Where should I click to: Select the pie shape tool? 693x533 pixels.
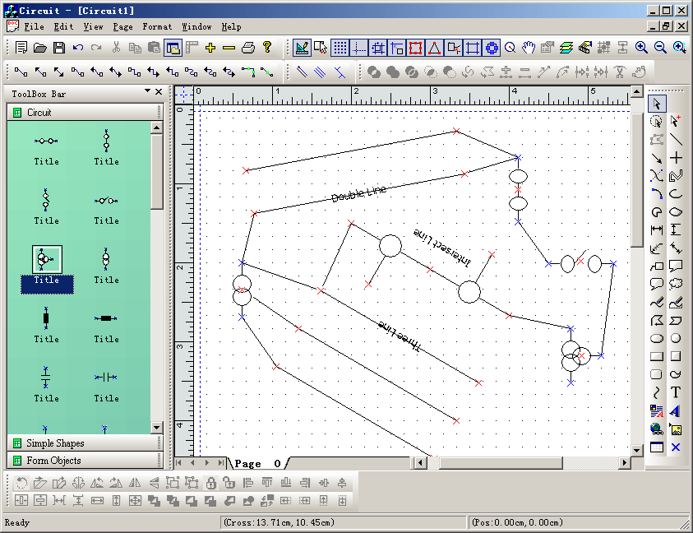[657, 212]
